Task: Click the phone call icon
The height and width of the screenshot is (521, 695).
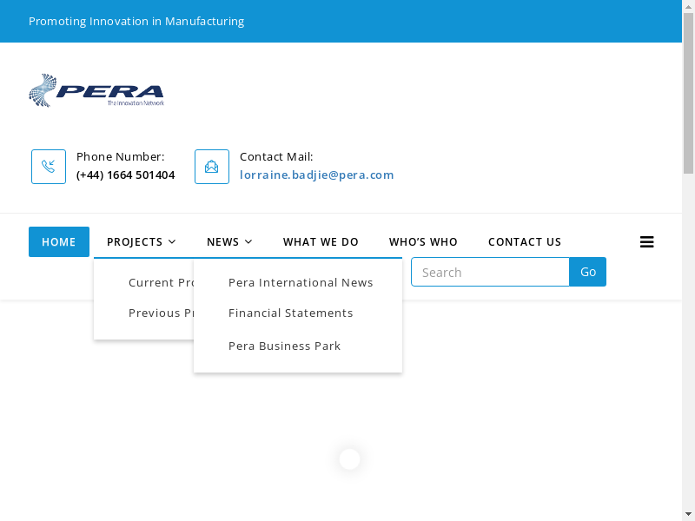Action: 49,167
